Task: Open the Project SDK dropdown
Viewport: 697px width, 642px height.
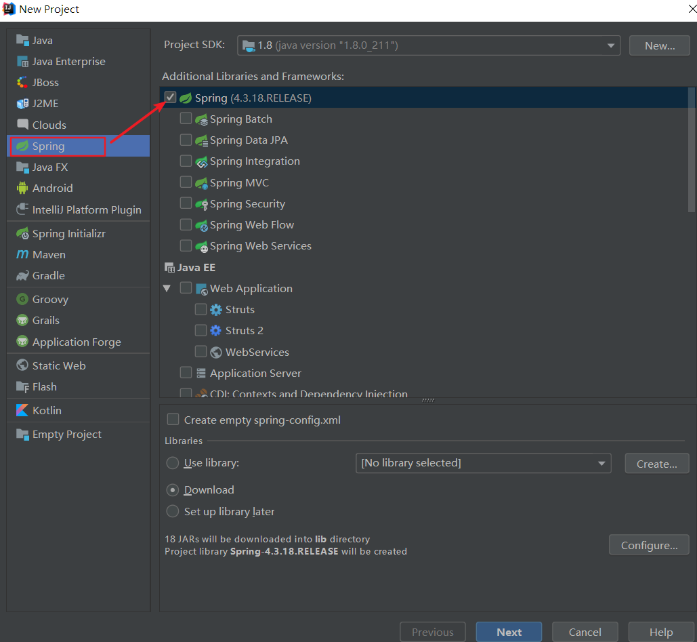Action: coord(429,45)
